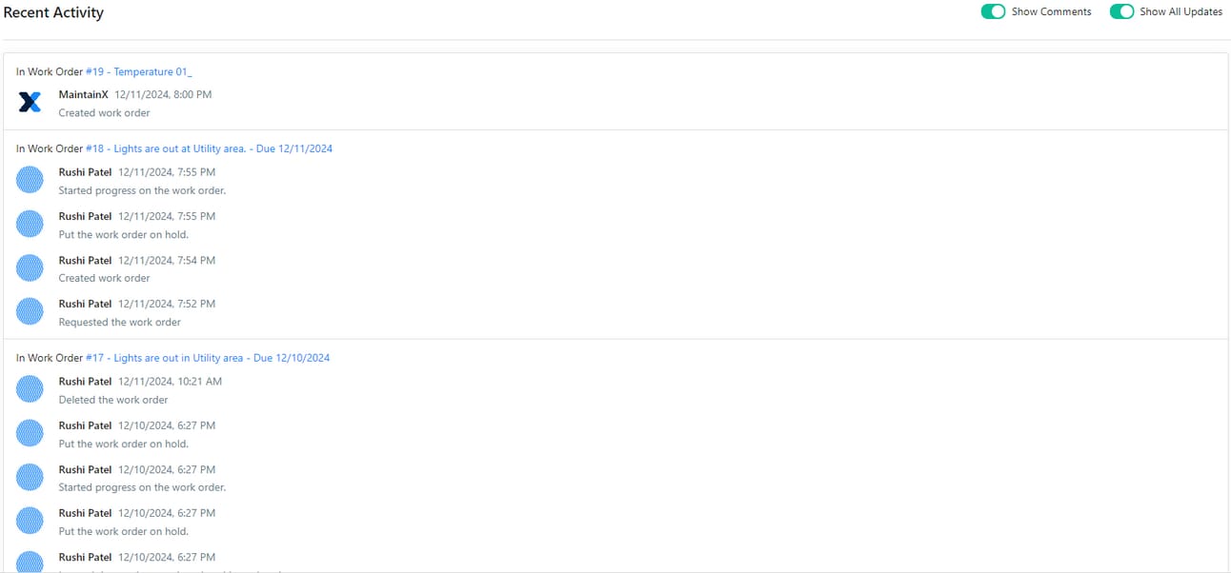Toggle the Show Comments switch
Image resolution: width=1231 pixels, height=573 pixels.
993,11
